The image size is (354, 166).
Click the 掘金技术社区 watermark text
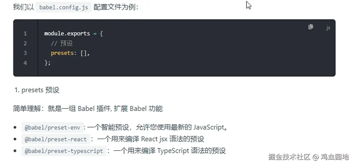coord(289,157)
